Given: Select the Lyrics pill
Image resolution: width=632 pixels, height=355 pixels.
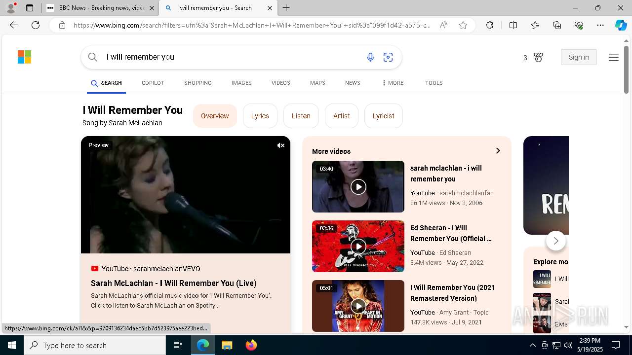Looking at the screenshot, I should (x=260, y=116).
